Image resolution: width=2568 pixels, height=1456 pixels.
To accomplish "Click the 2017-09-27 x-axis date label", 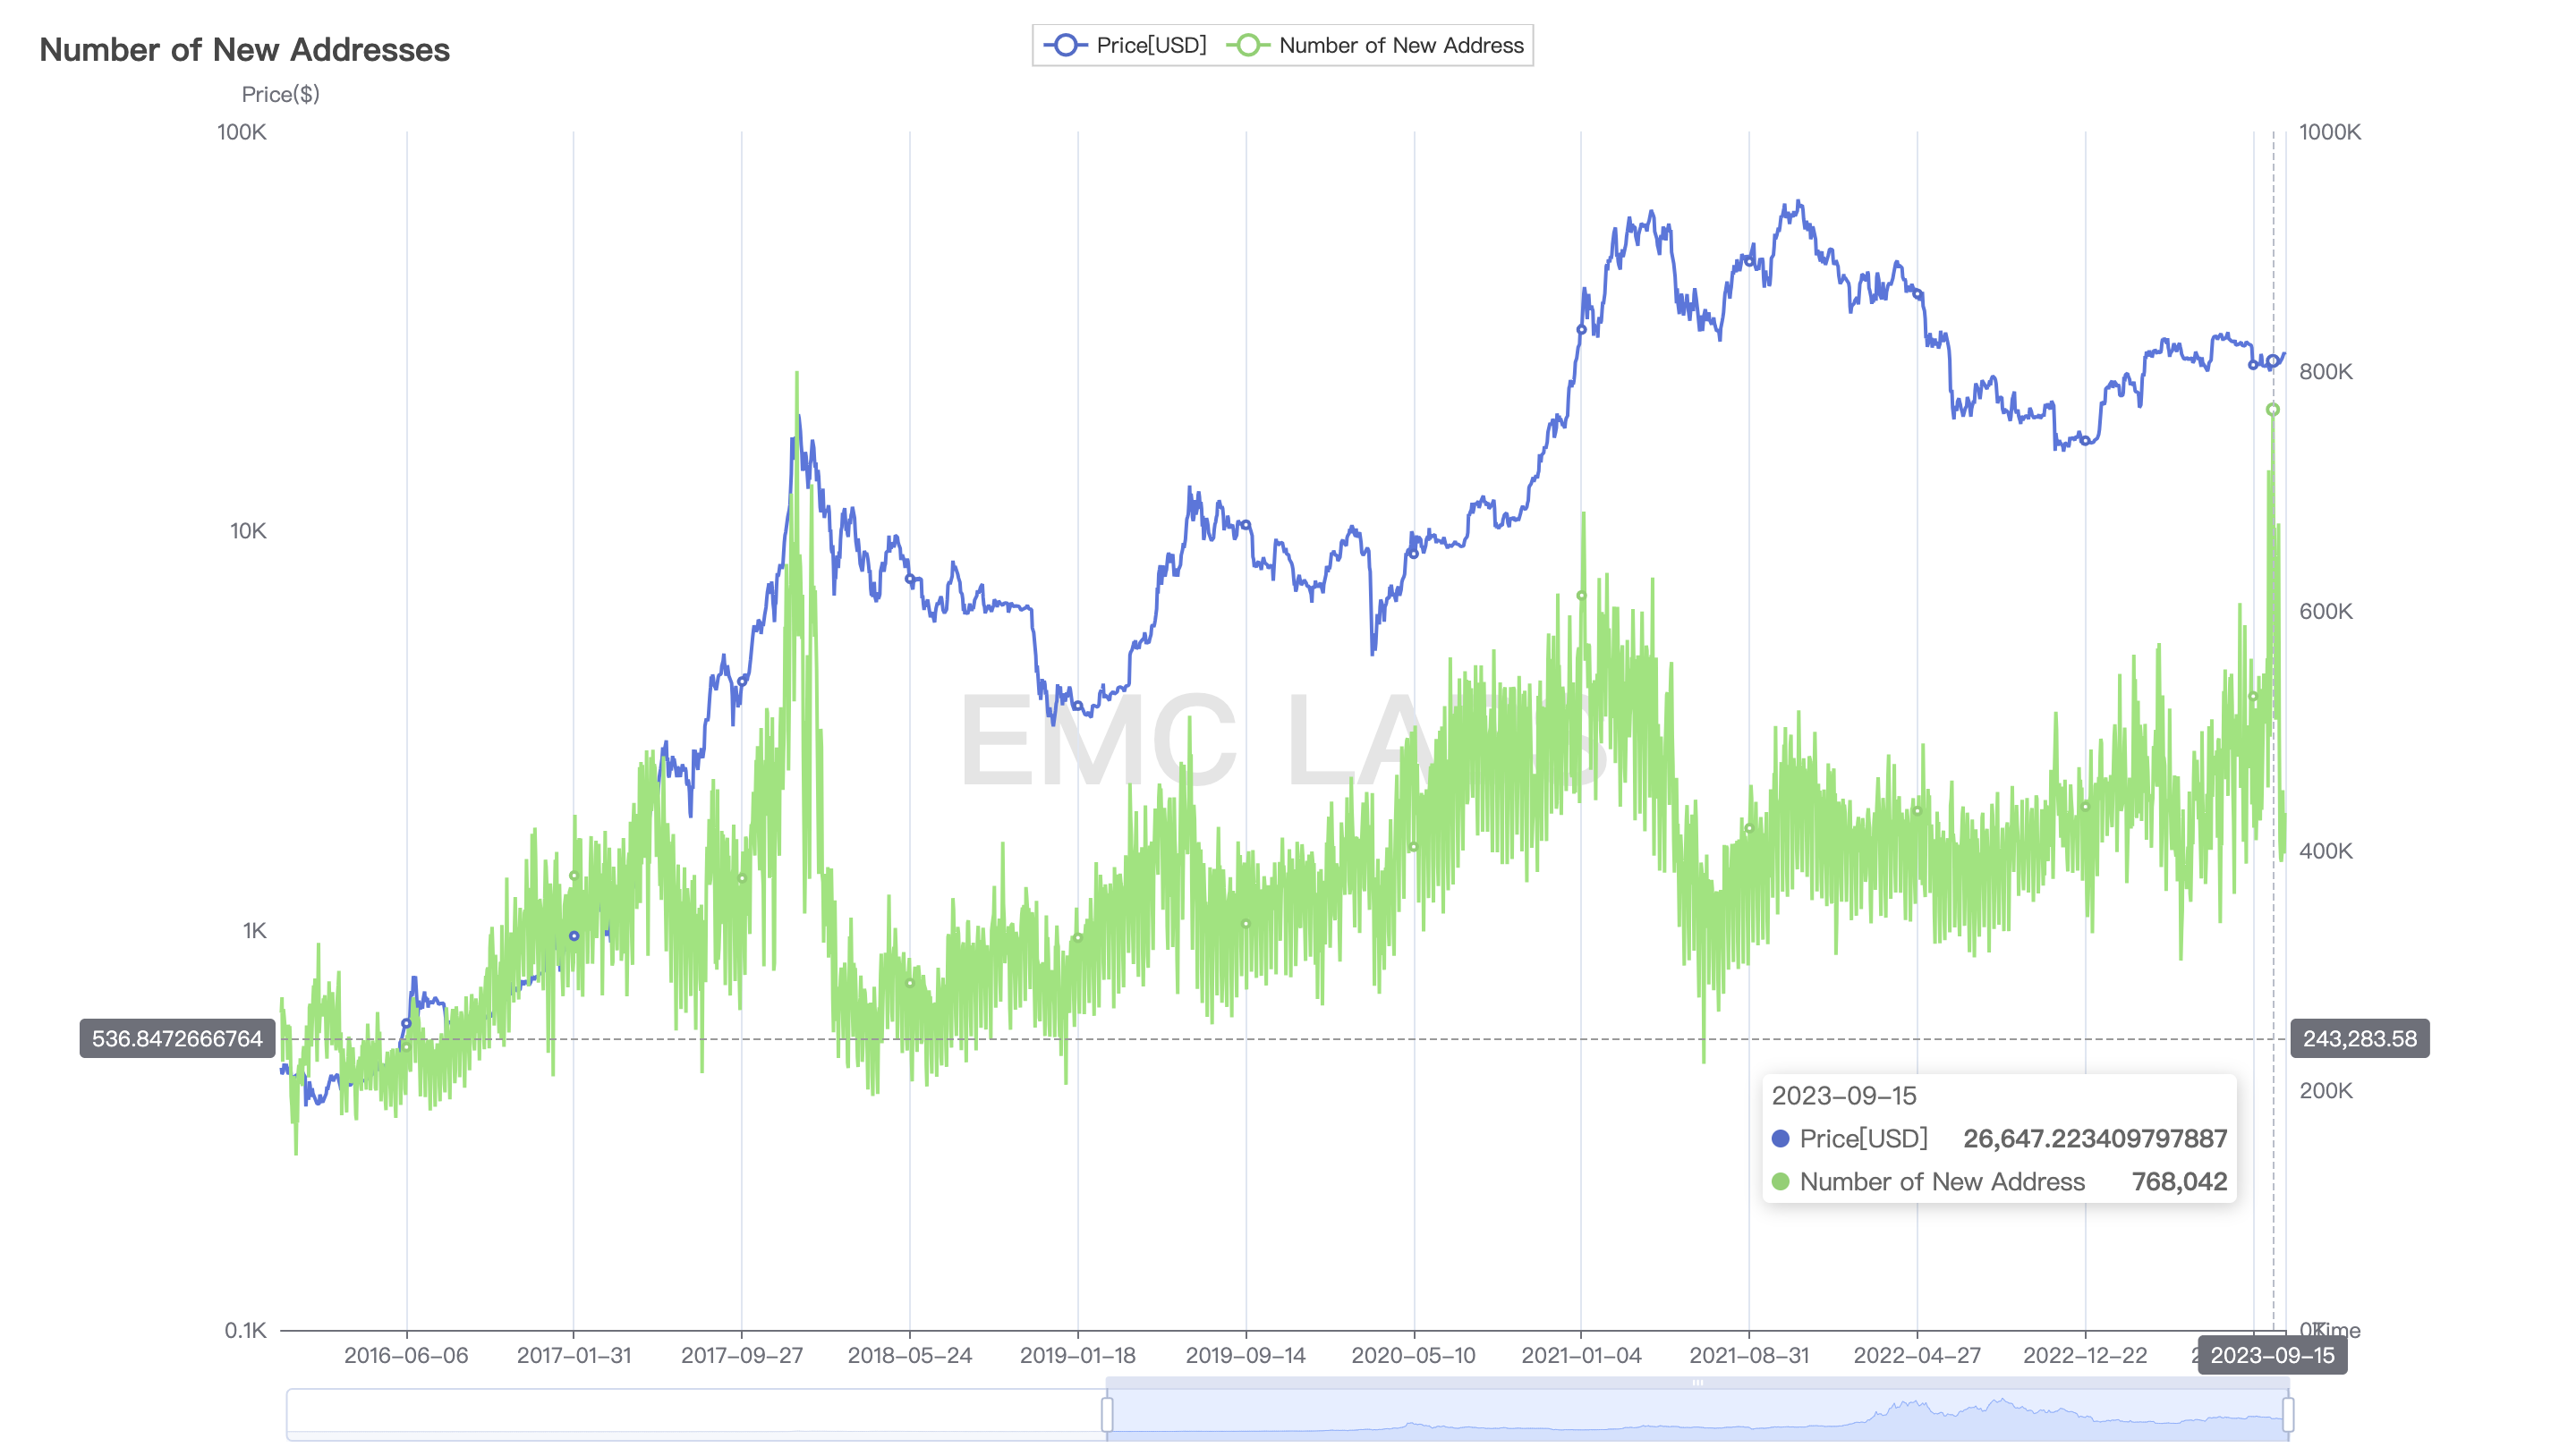I will tap(741, 1355).
